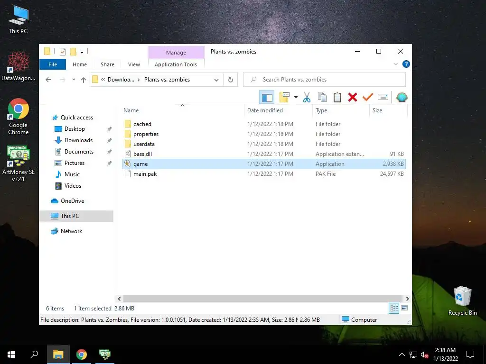Click the orange checkmark properties icon

(x=368, y=98)
